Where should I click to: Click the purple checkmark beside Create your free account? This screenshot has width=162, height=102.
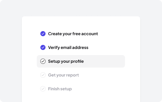(x=43, y=34)
